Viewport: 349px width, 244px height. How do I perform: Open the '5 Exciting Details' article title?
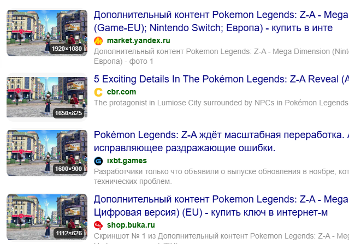tap(221, 79)
